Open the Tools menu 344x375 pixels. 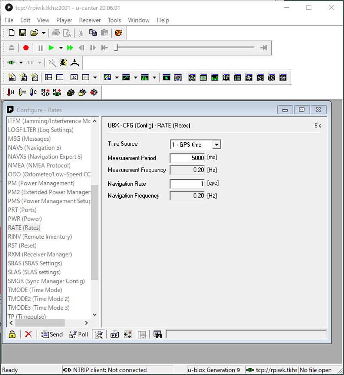pos(114,20)
